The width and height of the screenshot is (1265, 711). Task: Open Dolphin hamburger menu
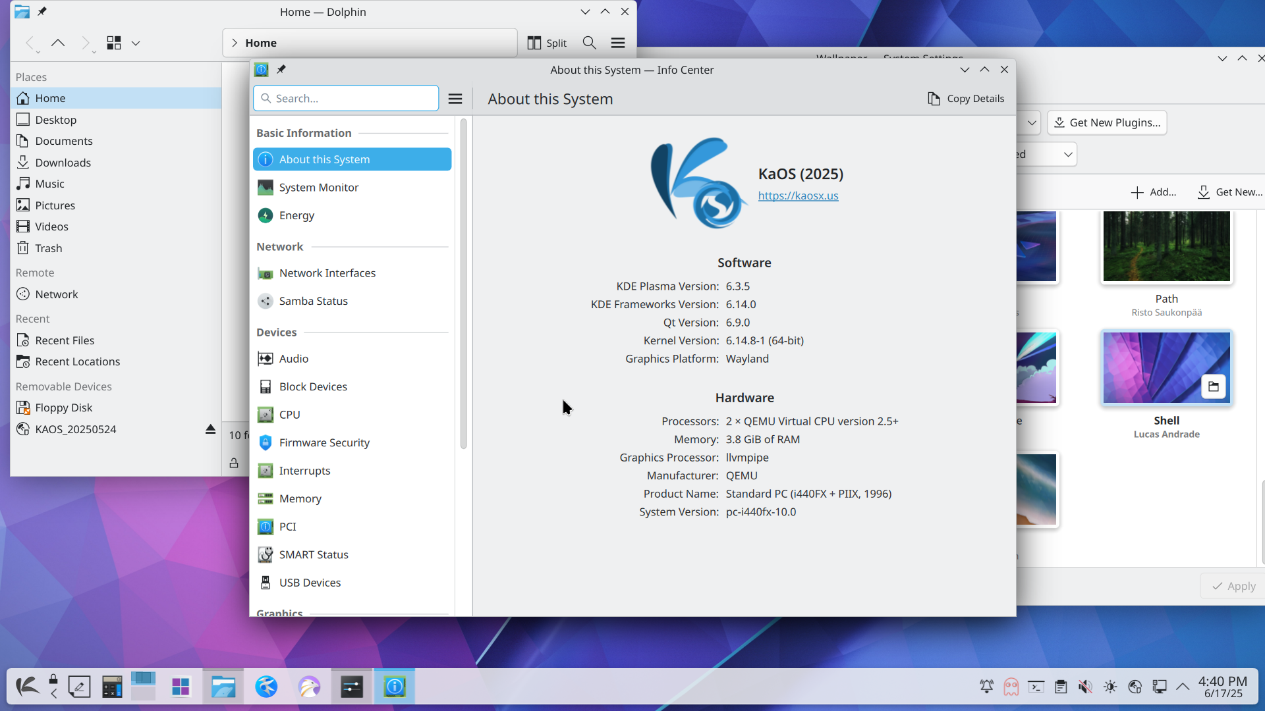618,43
